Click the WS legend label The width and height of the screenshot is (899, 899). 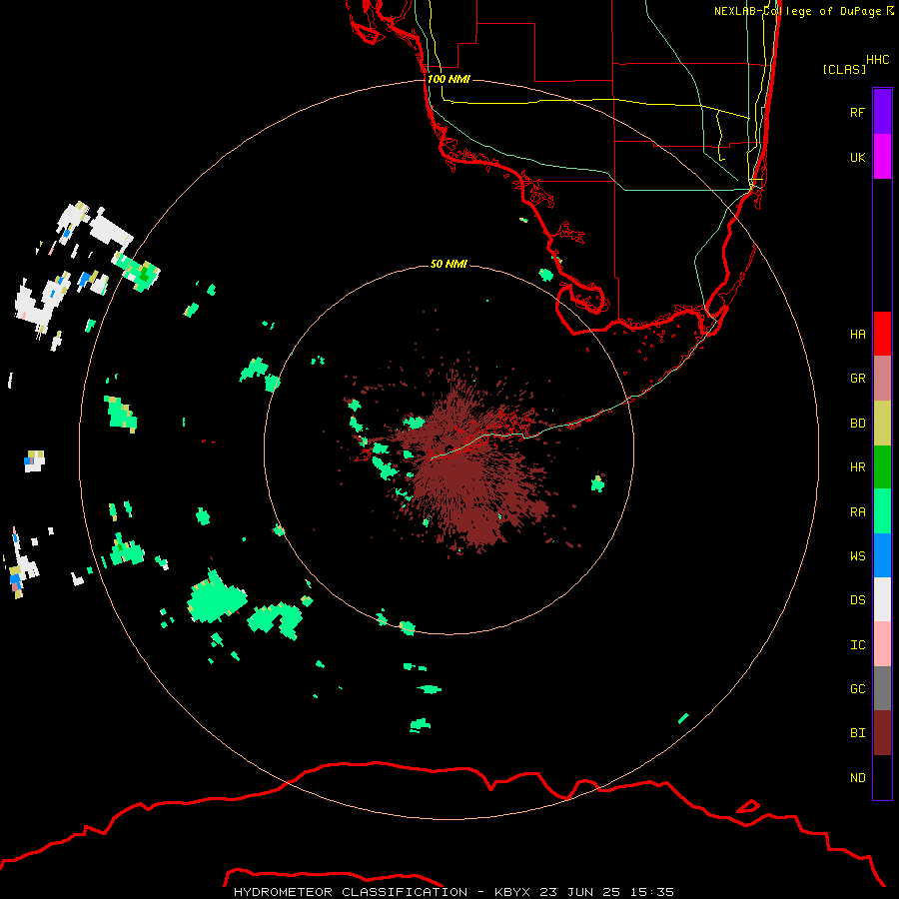[x=857, y=555]
